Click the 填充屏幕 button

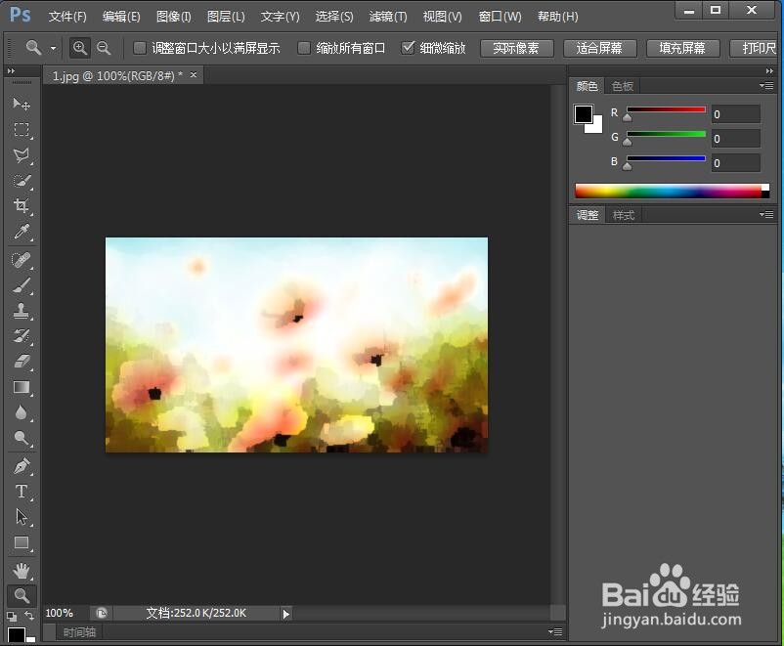(x=682, y=49)
